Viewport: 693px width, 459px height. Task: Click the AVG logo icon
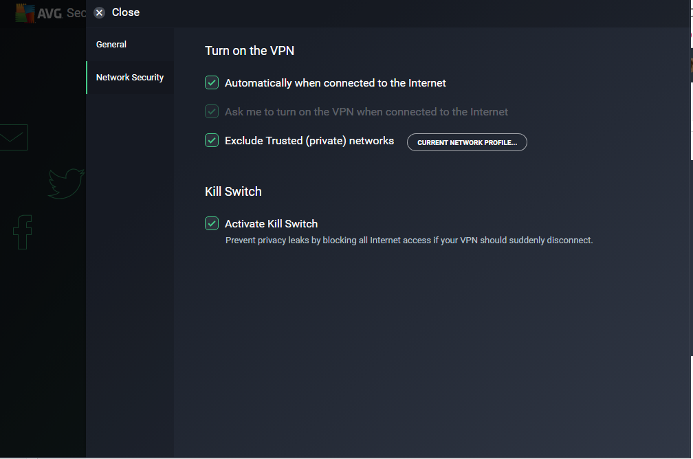[25, 13]
